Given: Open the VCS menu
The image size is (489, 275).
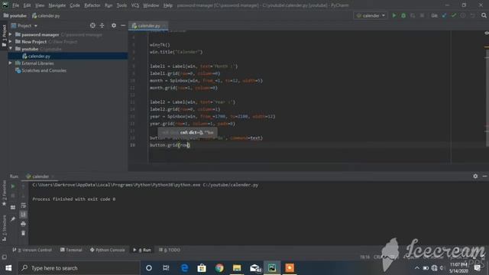Looking at the screenshot, I should (x=135, y=5).
